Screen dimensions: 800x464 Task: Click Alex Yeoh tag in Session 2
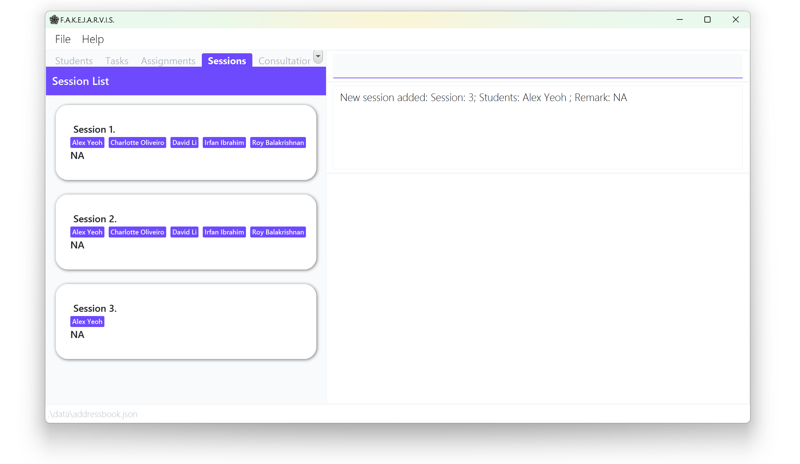point(87,232)
